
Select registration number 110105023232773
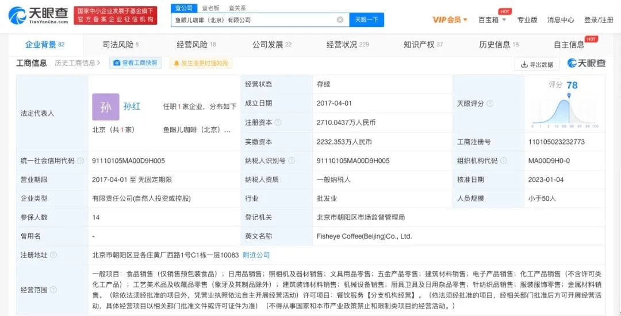(x=557, y=142)
